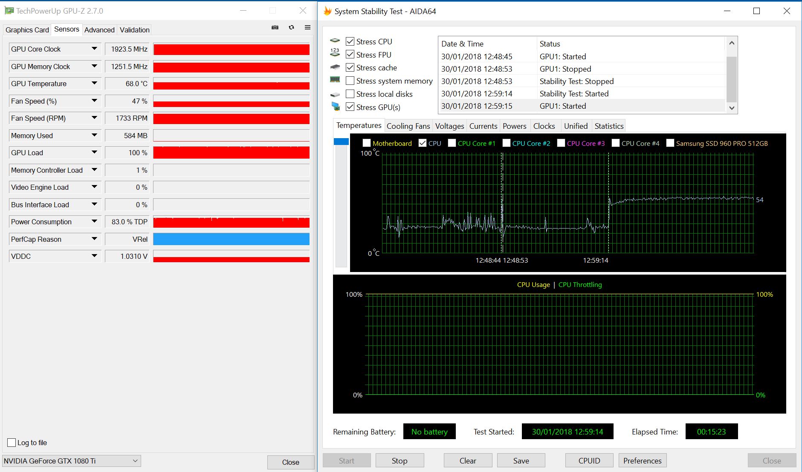Image resolution: width=802 pixels, height=472 pixels.
Task: Click the monitor icon beside Stress GPU(s)
Action: tap(336, 107)
